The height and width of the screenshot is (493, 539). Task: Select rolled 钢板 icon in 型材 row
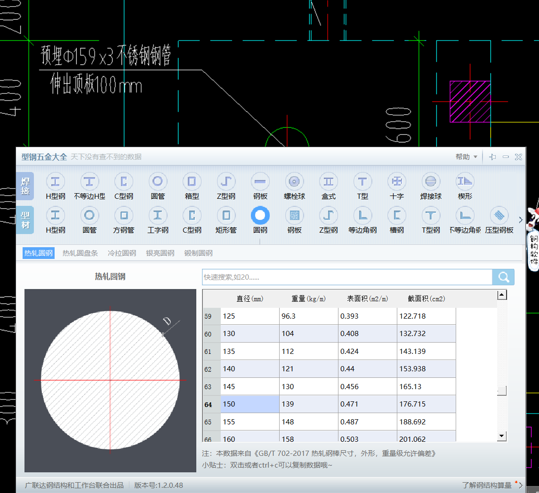[x=294, y=215]
